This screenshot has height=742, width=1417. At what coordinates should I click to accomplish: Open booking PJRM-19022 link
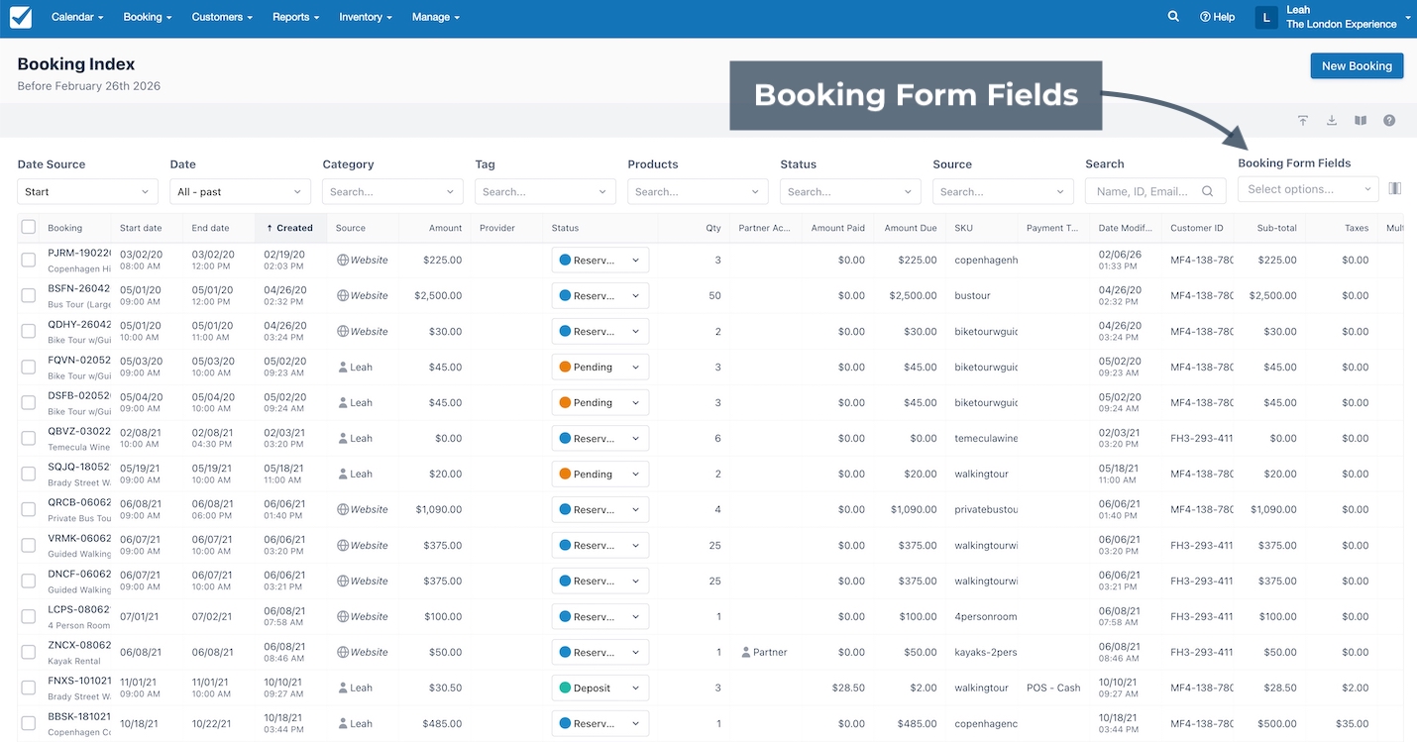[x=79, y=253]
